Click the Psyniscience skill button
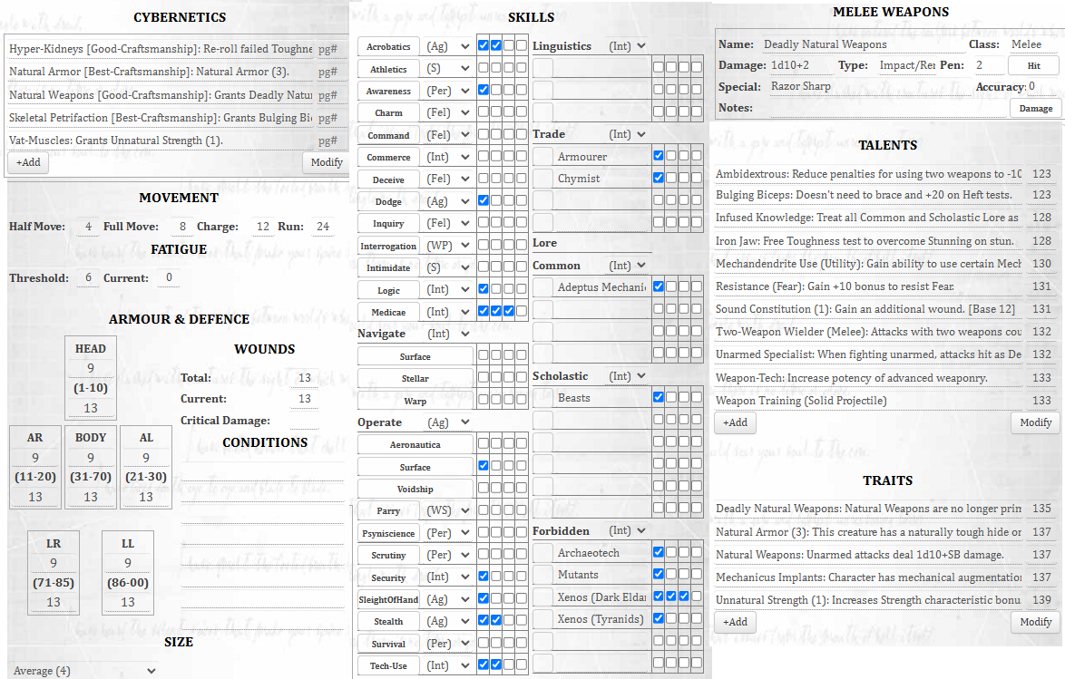The image size is (1065, 679). (388, 534)
